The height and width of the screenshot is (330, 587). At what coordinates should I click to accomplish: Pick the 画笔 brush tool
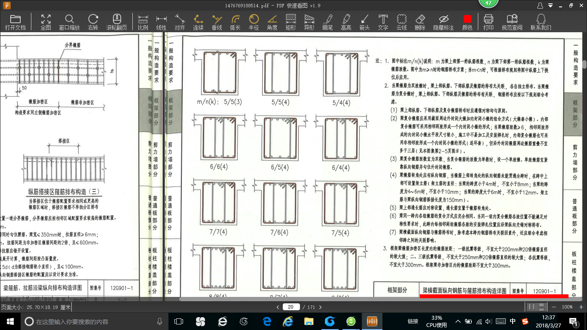(327, 22)
